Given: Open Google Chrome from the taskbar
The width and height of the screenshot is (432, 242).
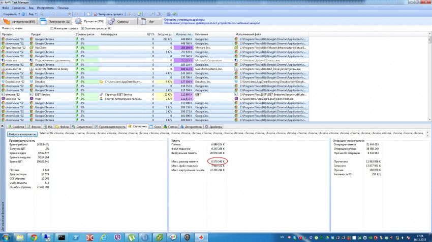Looking at the screenshot, I should tap(34, 237).
